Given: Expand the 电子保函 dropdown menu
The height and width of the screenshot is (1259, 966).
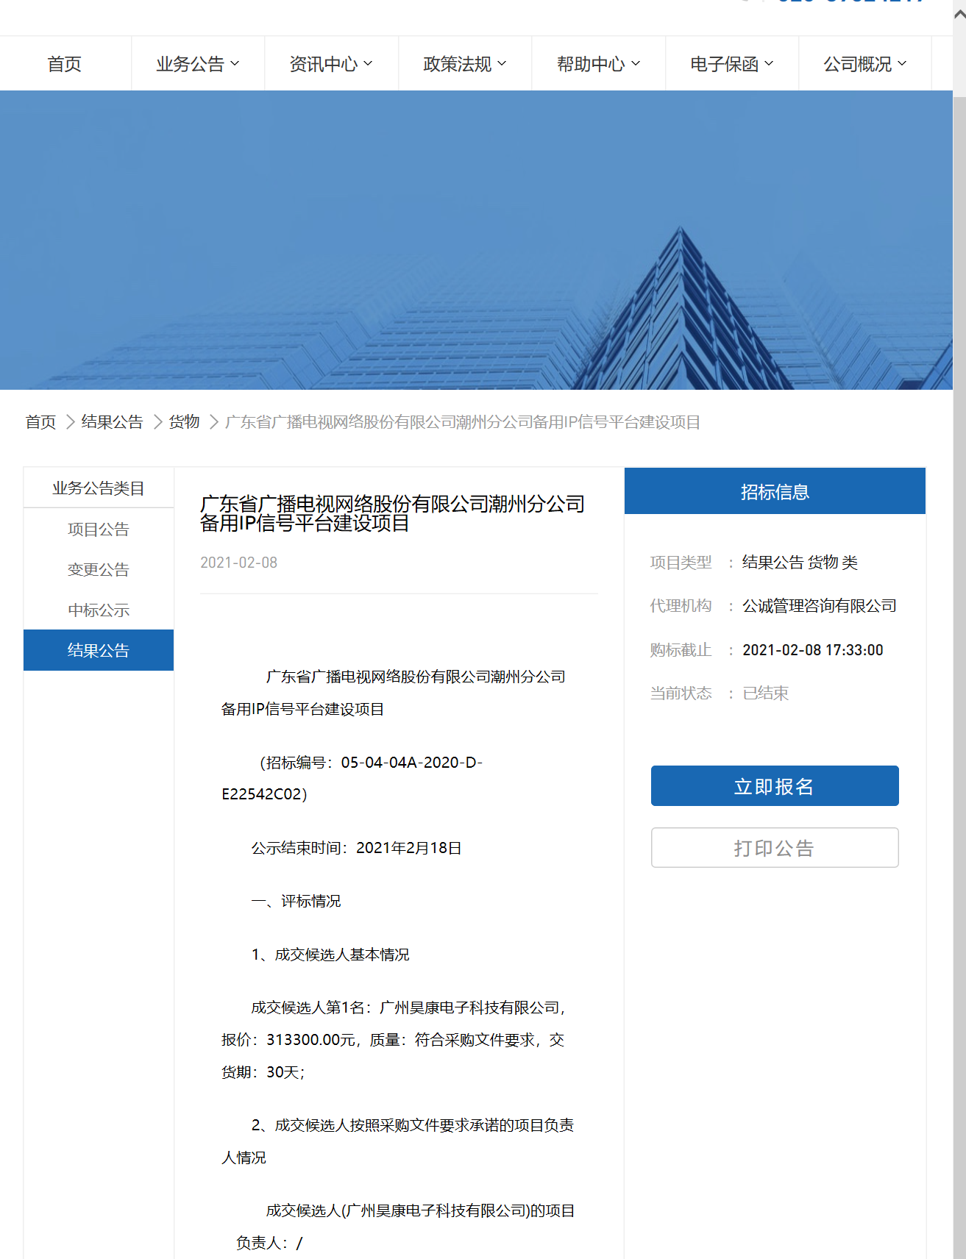Looking at the screenshot, I should pyautogui.click(x=732, y=64).
